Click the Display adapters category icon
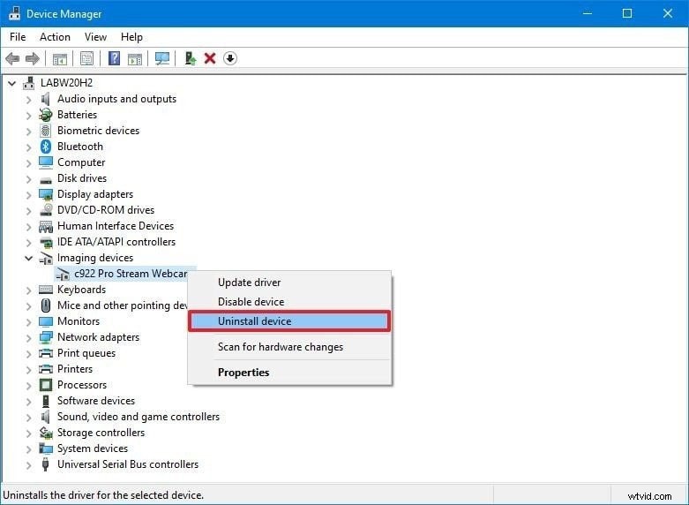Viewport: 689px width, 505px height. click(46, 194)
